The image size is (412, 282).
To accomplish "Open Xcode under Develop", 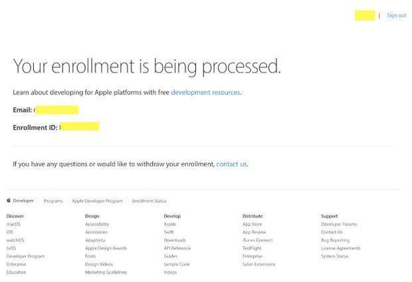I will (x=169, y=224).
